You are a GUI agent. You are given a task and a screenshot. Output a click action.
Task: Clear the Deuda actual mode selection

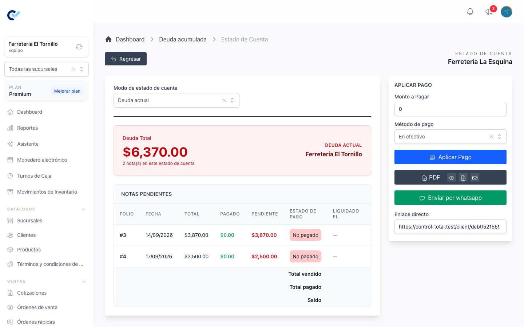click(x=224, y=100)
